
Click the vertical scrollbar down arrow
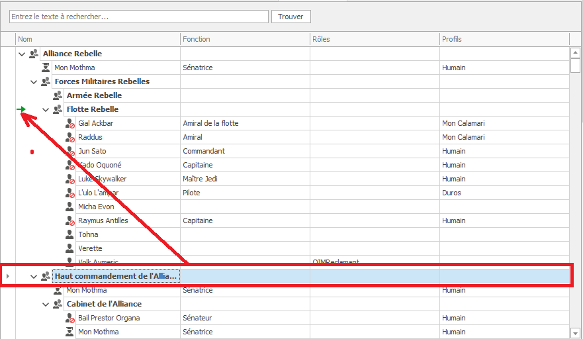[574, 332]
